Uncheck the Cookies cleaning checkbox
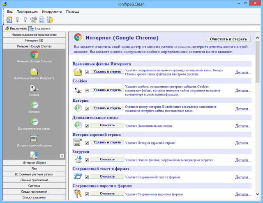Screen dimensions: 263x203 [x=87, y=90]
